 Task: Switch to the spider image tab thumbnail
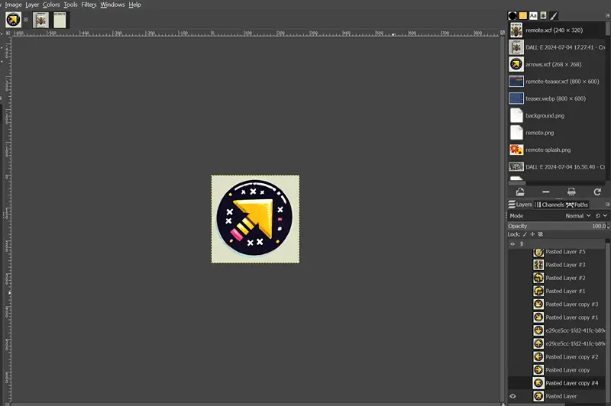[40, 20]
